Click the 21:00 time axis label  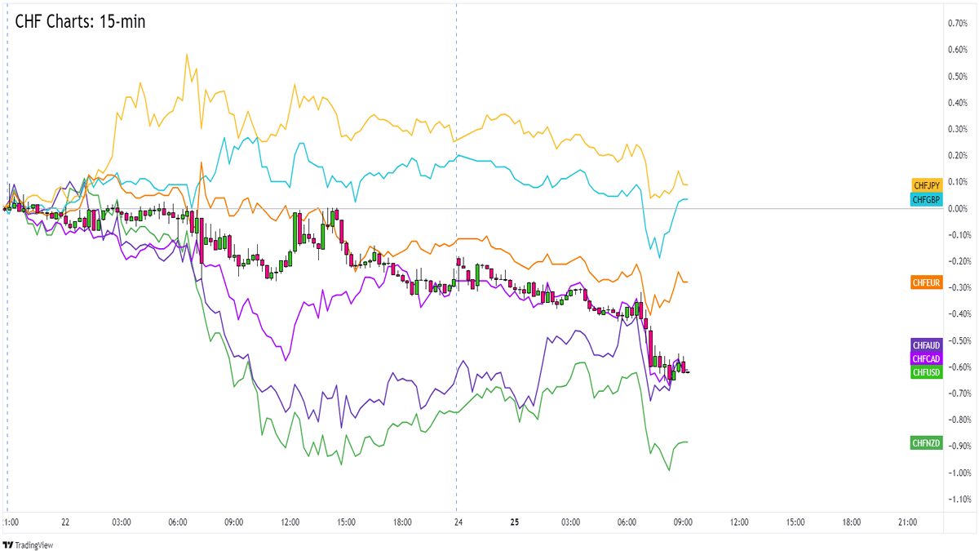[907, 522]
